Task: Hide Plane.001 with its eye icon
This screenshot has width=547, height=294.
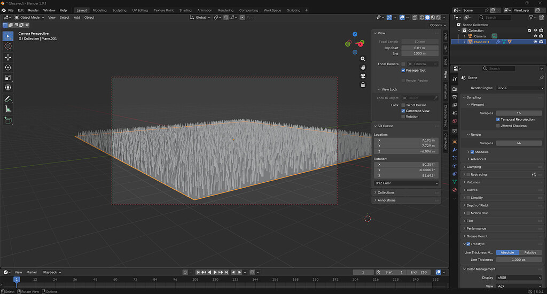Action: point(535,42)
